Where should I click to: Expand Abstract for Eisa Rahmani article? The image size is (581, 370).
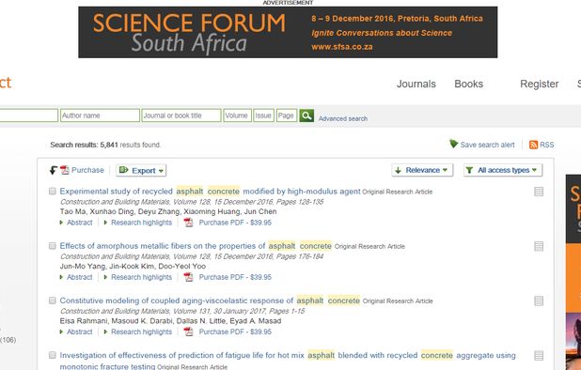pyautogui.click(x=76, y=331)
